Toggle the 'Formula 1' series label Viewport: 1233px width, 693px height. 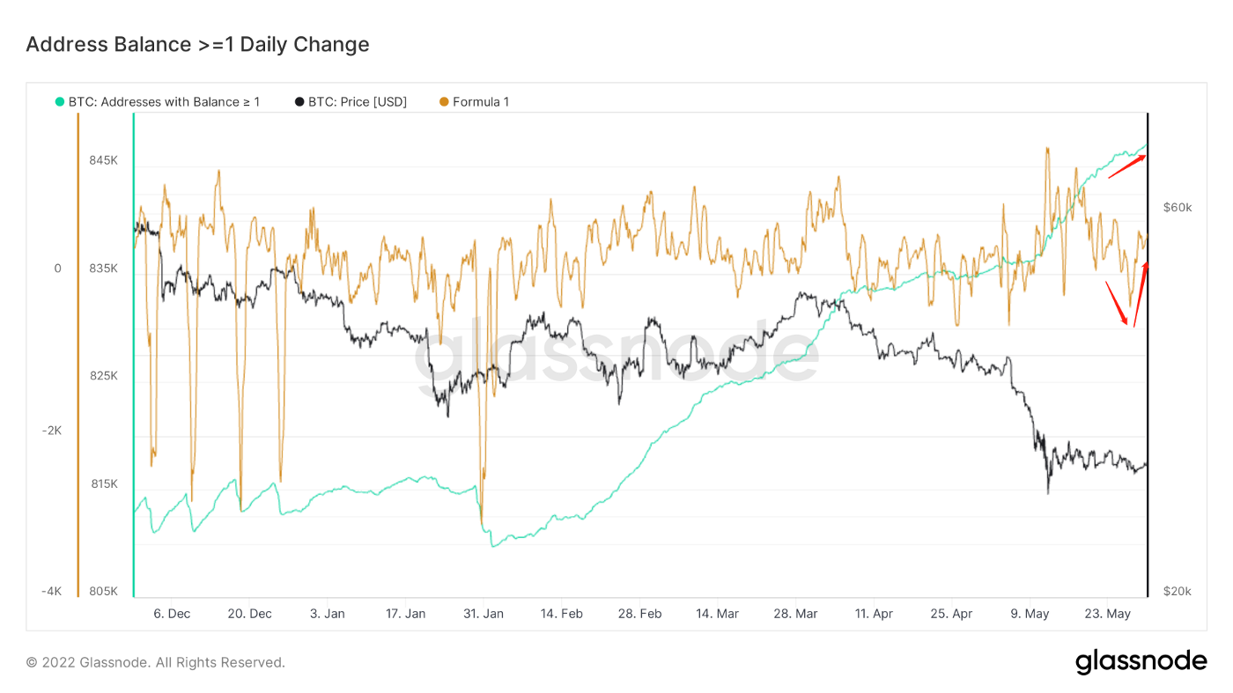(x=481, y=102)
